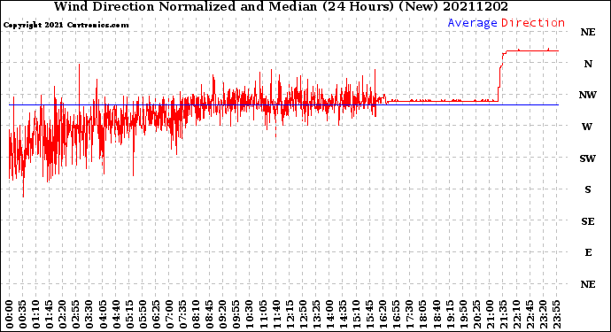The height and width of the screenshot is (332, 611).
Task: Click the '00:00' time axis label
Action: tap(10, 314)
